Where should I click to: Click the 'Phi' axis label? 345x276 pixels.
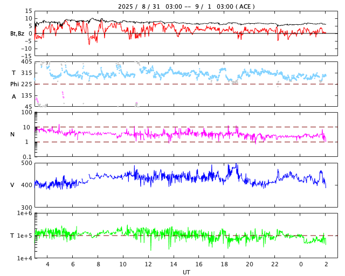point(15,84)
